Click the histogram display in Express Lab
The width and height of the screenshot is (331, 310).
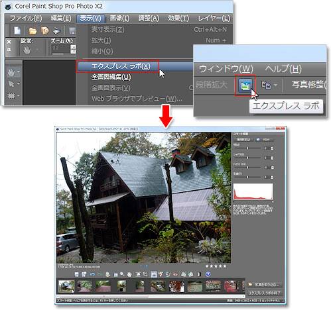click(253, 191)
